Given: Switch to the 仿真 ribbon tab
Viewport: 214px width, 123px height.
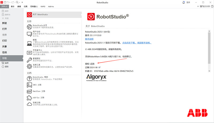Looking at the screenshot, I should coord(25,6).
